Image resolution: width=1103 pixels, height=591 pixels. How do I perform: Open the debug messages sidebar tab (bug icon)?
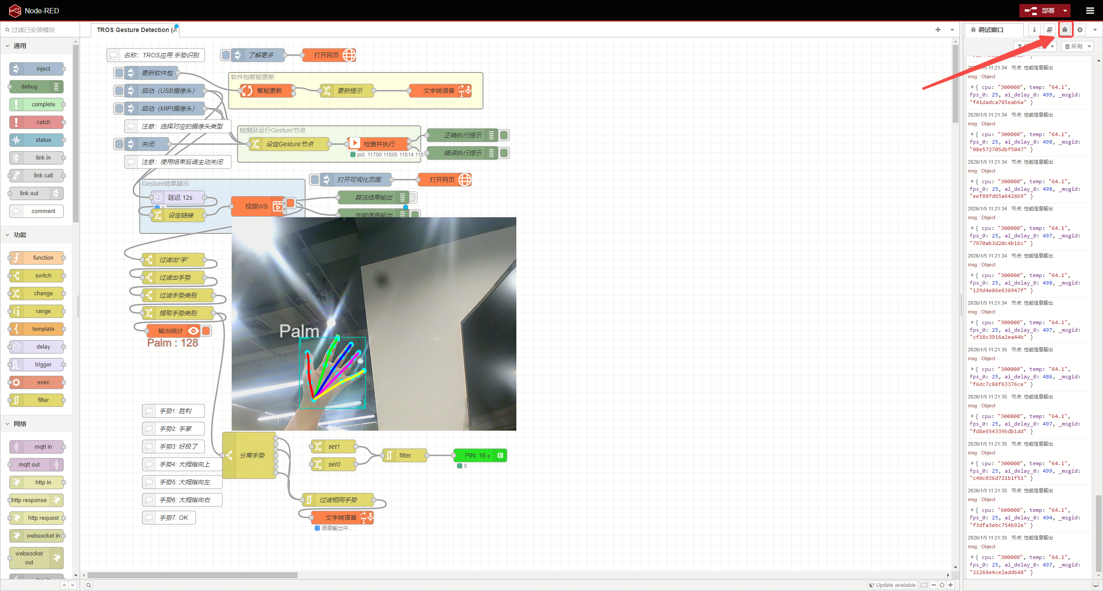[1065, 30]
